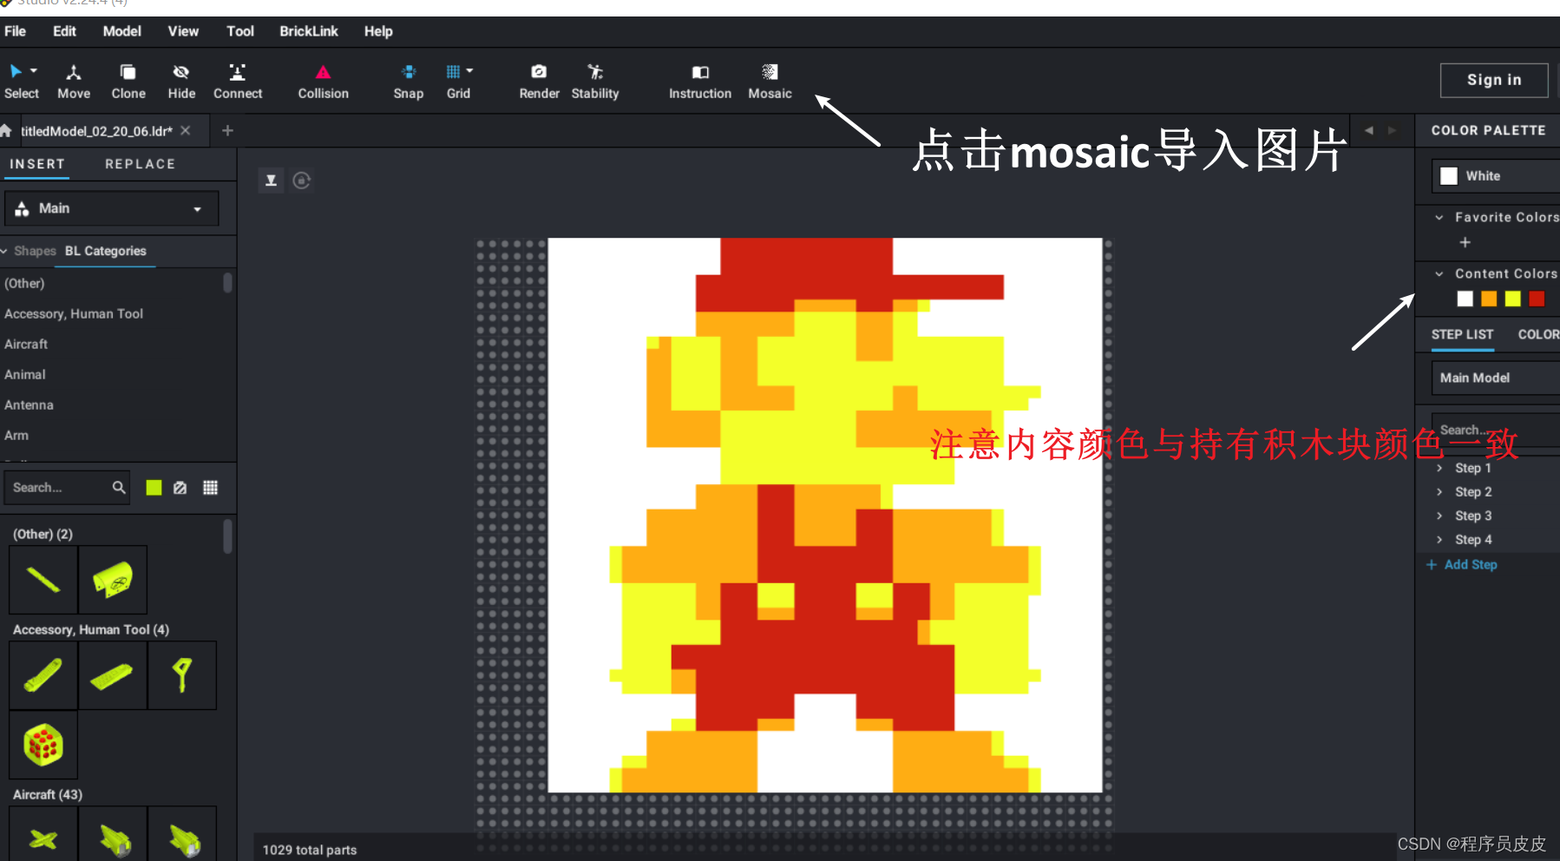Open the Instruction maker

[700, 82]
